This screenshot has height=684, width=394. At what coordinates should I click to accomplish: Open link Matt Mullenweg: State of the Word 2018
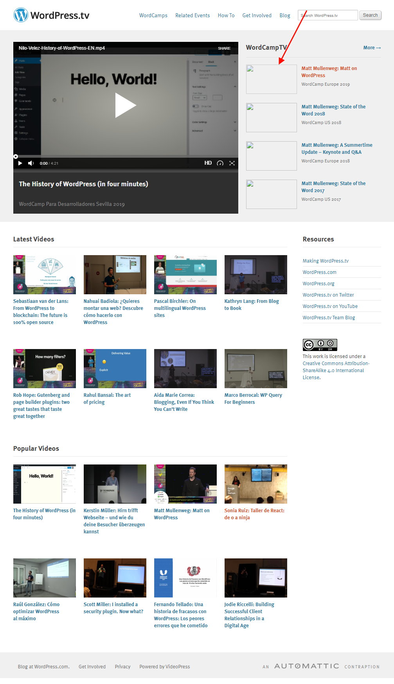(334, 110)
